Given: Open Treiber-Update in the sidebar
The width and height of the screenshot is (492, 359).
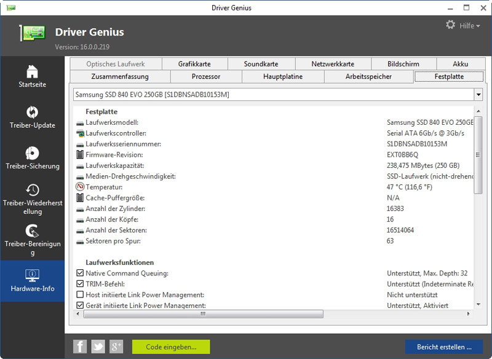Looking at the screenshot, I should (32, 112).
